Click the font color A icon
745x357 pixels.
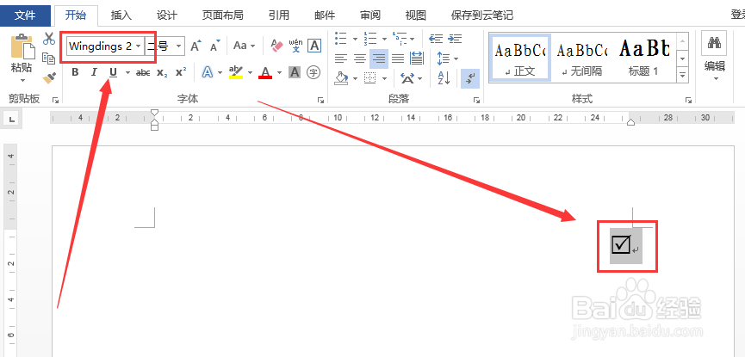[x=265, y=72]
